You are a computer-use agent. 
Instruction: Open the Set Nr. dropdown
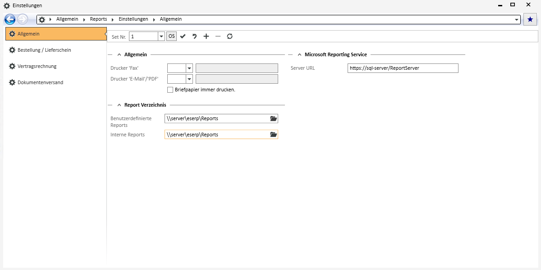pyautogui.click(x=161, y=36)
